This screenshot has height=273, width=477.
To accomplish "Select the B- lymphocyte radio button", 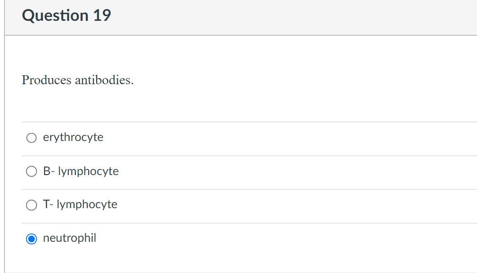I will 31,171.
